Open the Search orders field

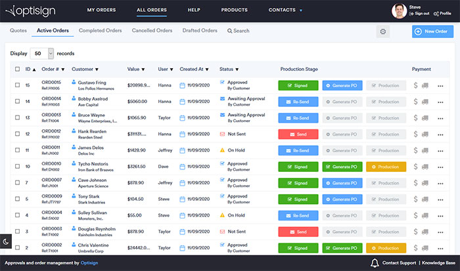238,31
